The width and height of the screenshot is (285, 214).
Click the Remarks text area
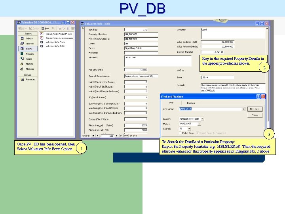tap(233, 88)
